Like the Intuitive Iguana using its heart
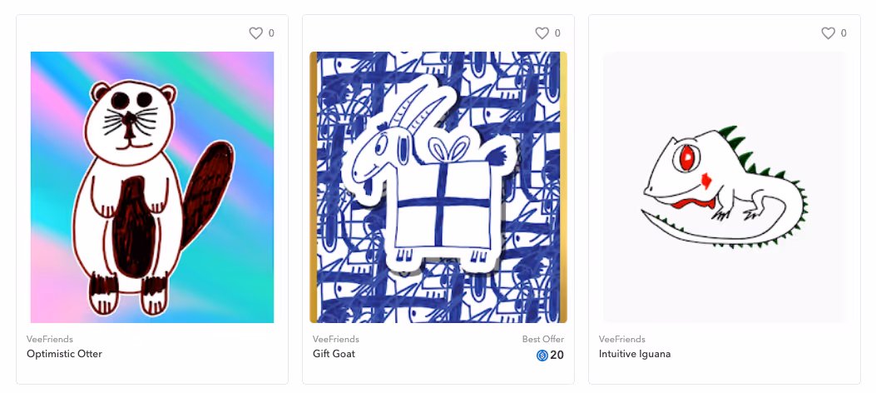This screenshot has height=393, width=876. pos(828,33)
